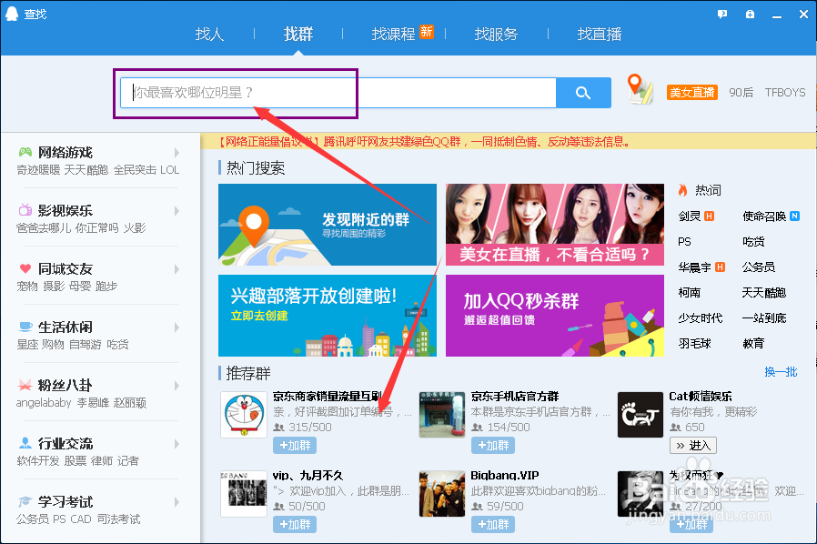817x544 pixels.
Task: Open the nearby groups map pin icon
Action: coord(640,89)
